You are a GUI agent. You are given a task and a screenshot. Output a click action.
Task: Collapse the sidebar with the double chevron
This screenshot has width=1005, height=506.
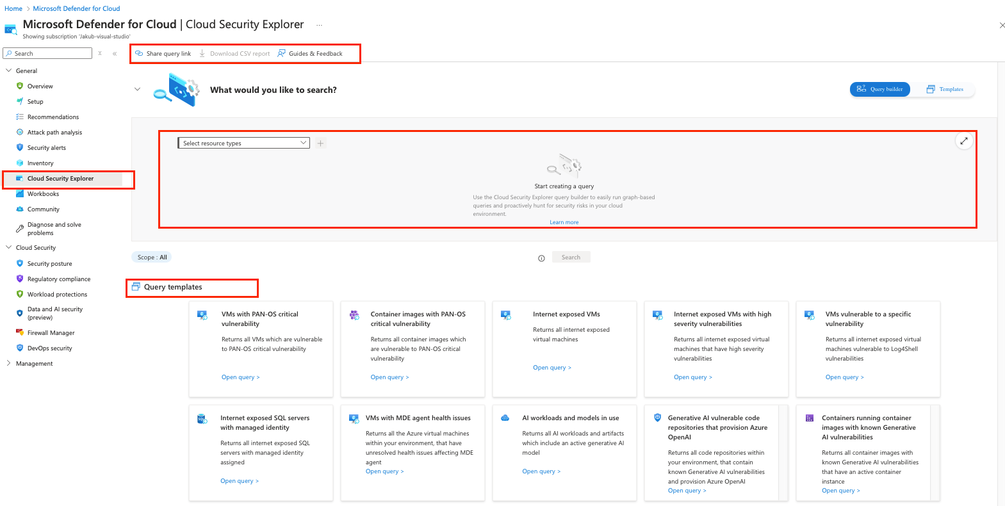point(115,54)
